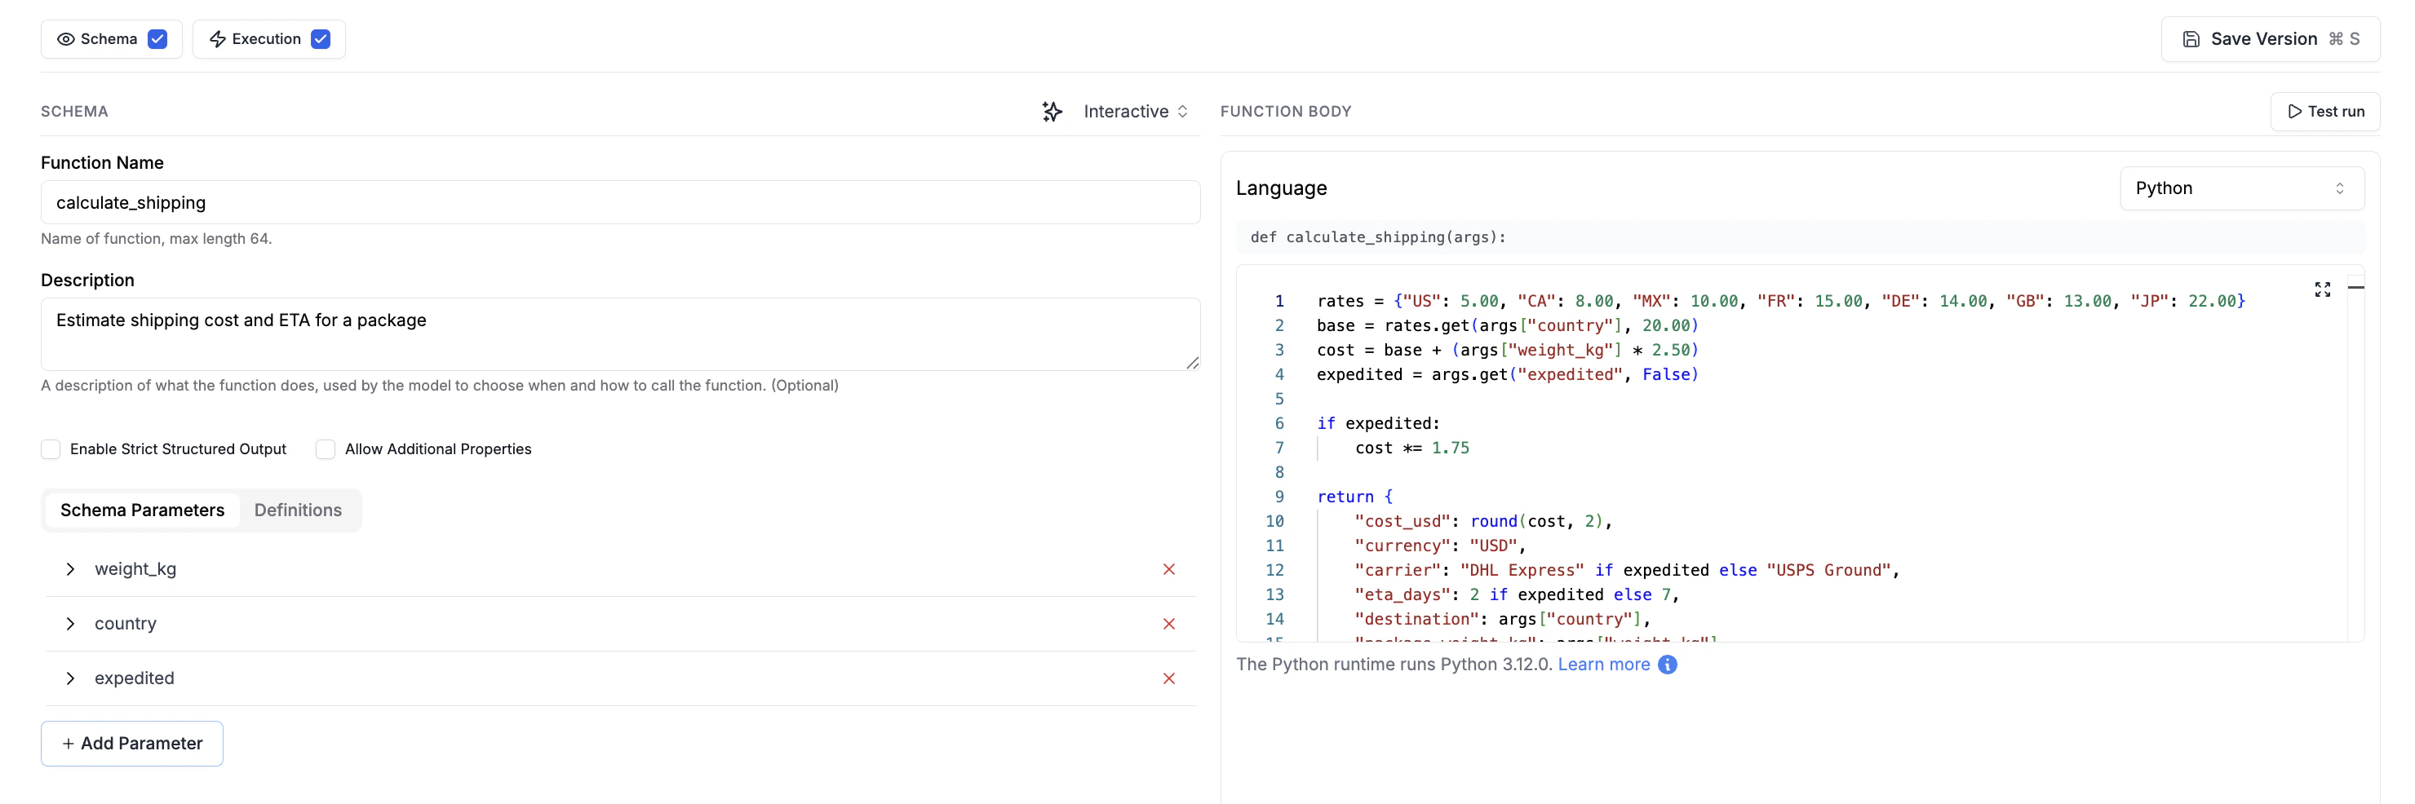The height and width of the screenshot is (804, 2415).
Task: Enable Strict Structured Output checkbox
Action: [51, 448]
